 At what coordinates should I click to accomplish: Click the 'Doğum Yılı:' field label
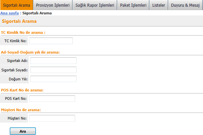[x=18, y=79]
